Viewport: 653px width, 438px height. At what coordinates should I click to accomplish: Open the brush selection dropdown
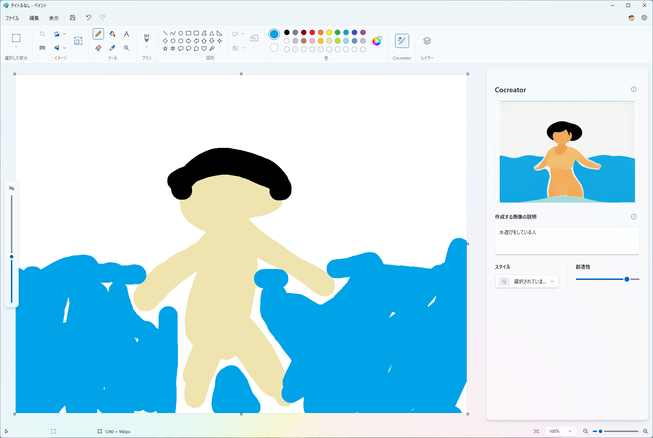point(147,47)
